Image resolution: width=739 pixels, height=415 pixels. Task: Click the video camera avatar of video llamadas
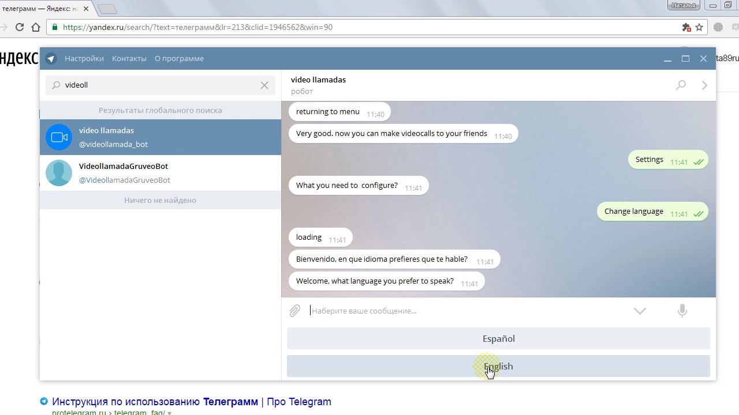[59, 137]
